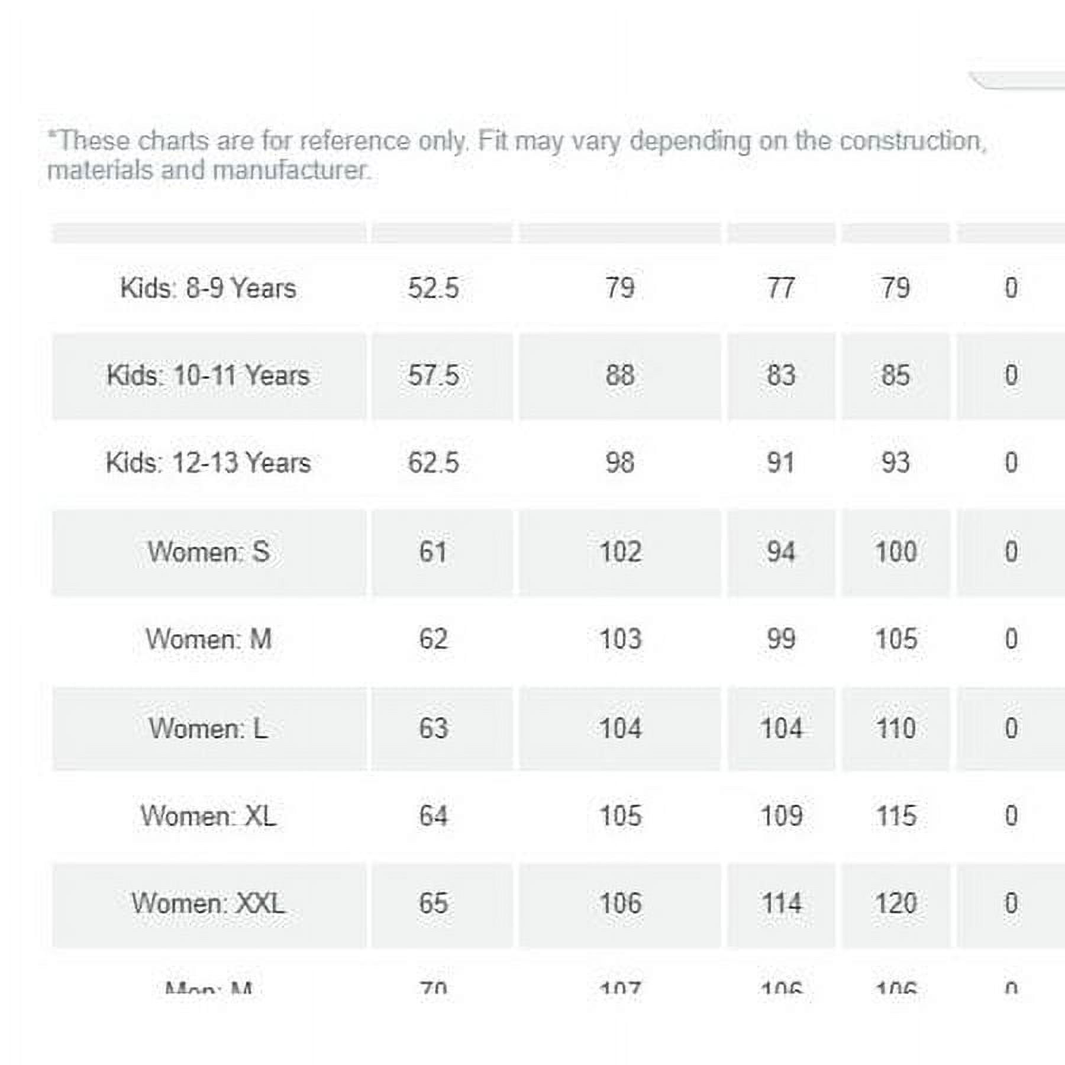Click the 102 value in Women: S row
The width and height of the screenshot is (1065, 1065).
point(620,552)
